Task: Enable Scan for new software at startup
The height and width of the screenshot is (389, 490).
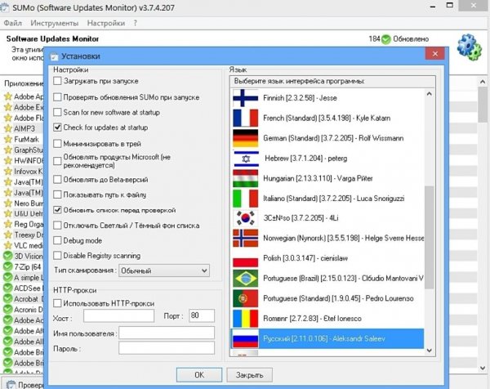Action: click(x=57, y=112)
